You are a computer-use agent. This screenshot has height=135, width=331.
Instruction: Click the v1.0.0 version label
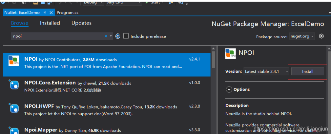tap(195, 83)
